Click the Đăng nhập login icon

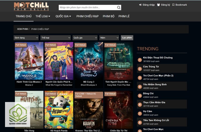140,5
